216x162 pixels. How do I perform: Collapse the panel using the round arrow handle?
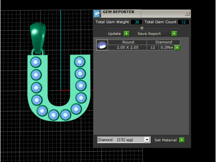click(142, 28)
